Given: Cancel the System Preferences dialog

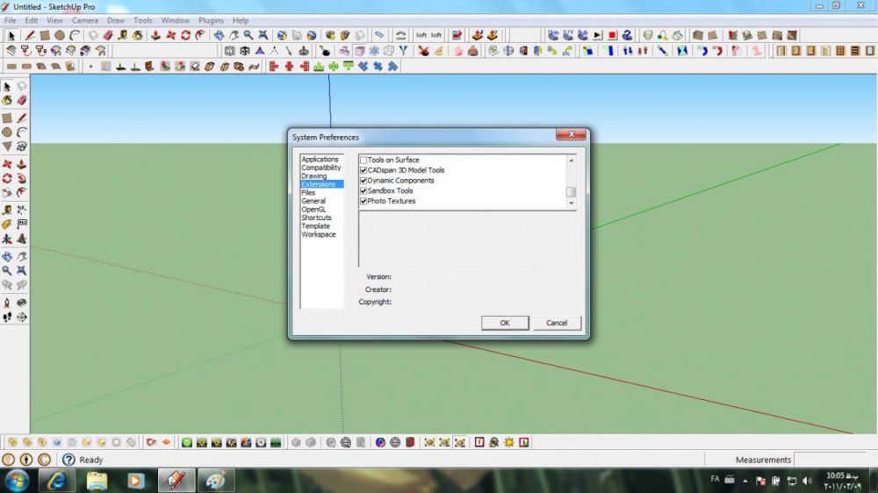Looking at the screenshot, I should [557, 323].
